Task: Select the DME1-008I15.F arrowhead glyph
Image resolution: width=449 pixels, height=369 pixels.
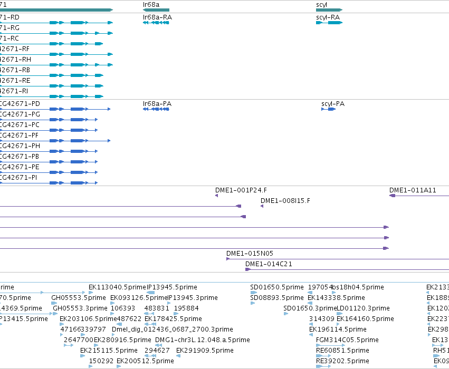Action: (262, 206)
